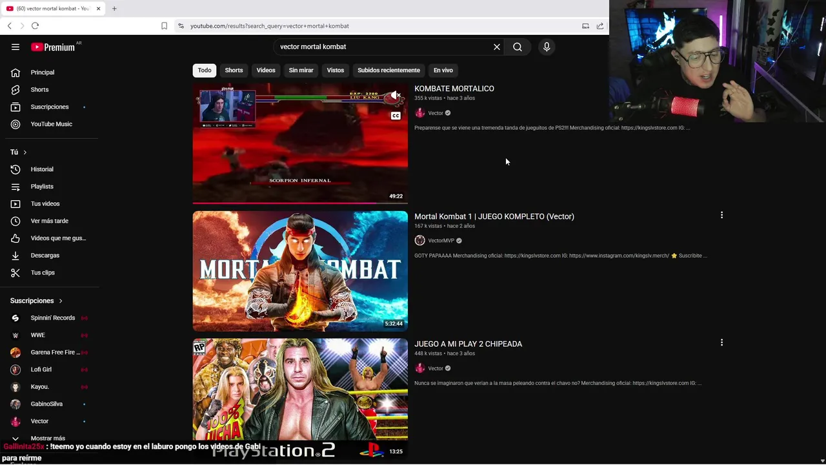The width and height of the screenshot is (826, 465).
Task: Open Suscripciones in the sidebar
Action: pos(49,107)
